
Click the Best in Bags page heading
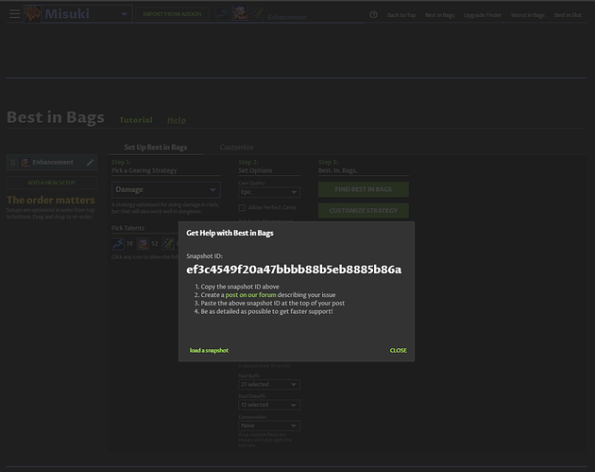(x=56, y=117)
